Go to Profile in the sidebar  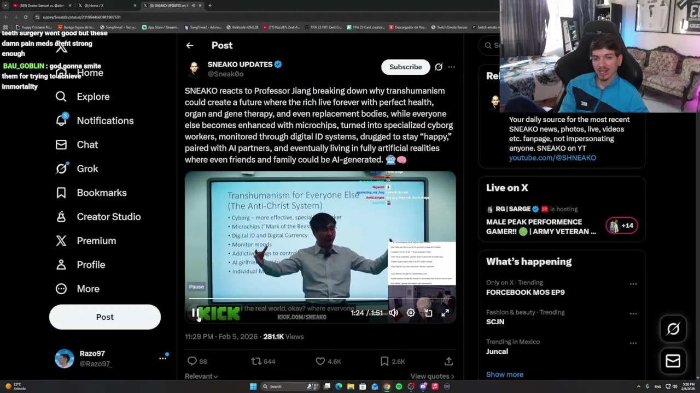80,265
